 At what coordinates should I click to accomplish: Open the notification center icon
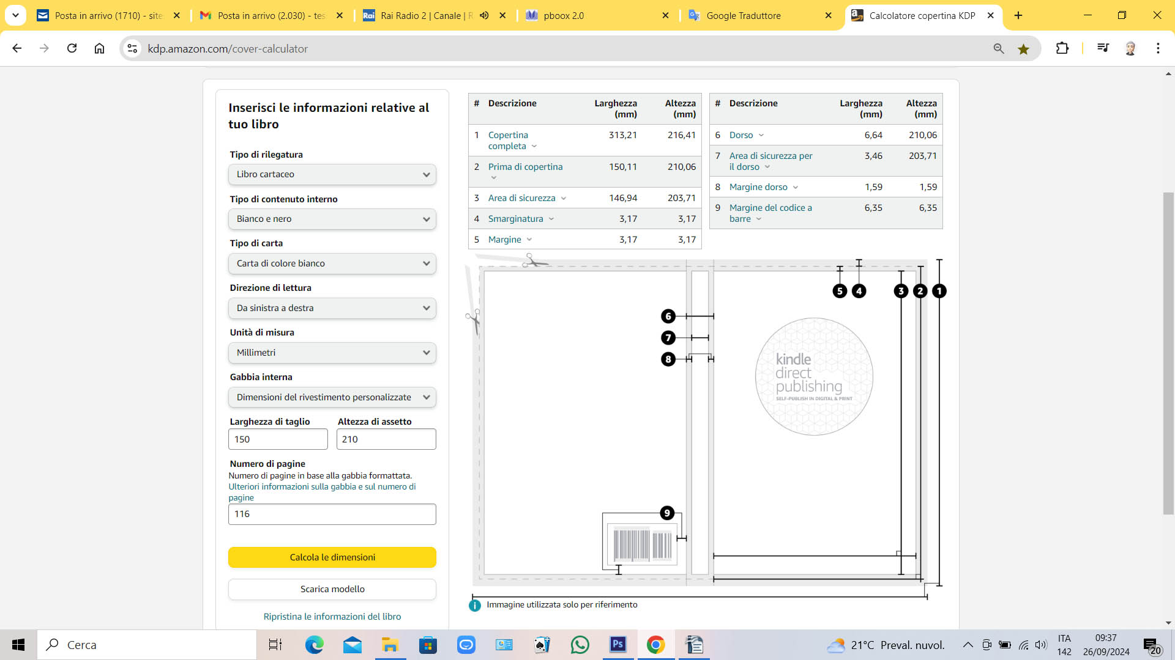click(1151, 645)
